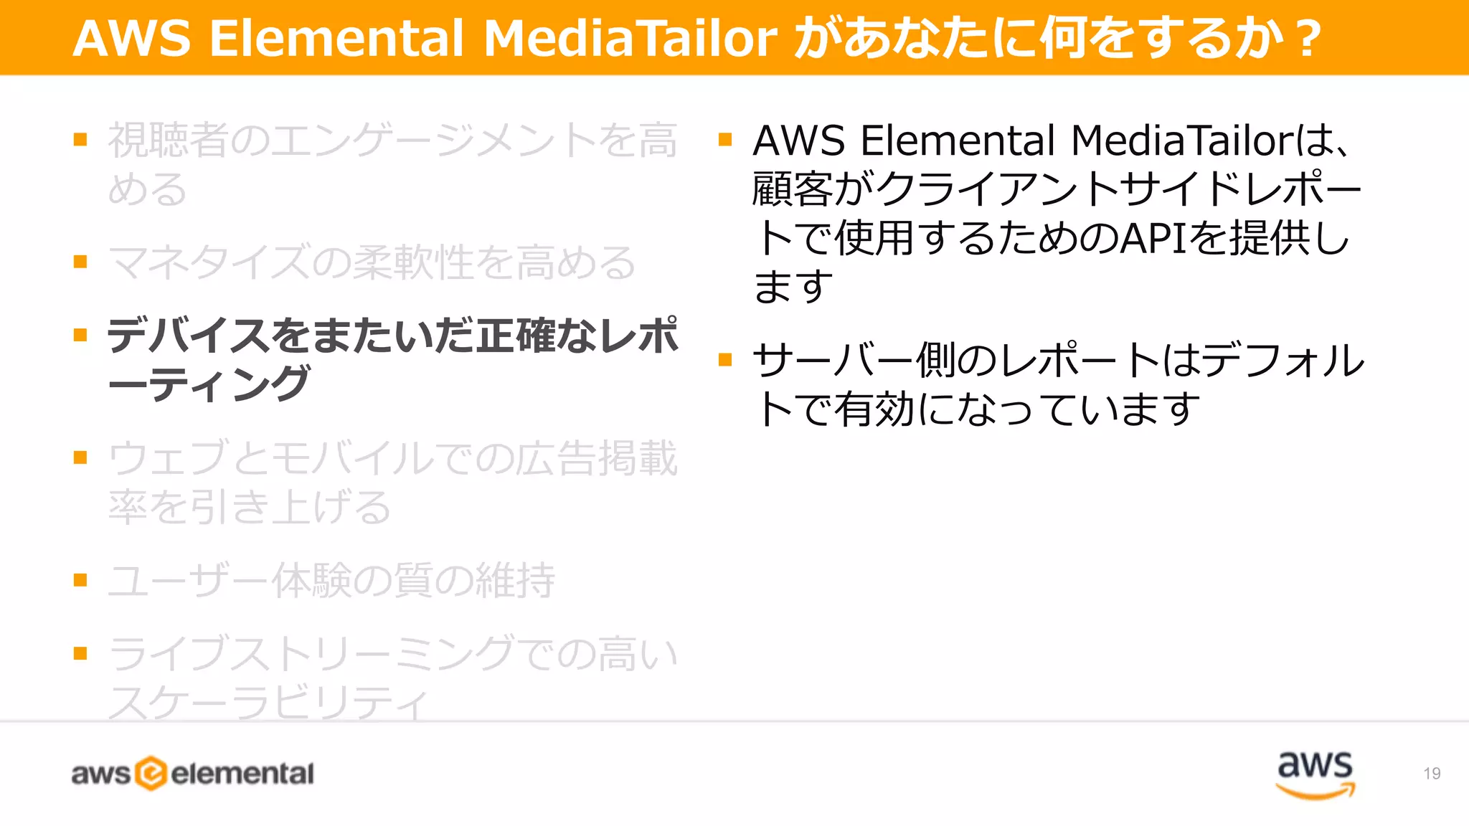Screen dimensions: 1469x826
Task: Select the greyed 視聴者のエンゲージメントを高める item
Action: click(392, 164)
